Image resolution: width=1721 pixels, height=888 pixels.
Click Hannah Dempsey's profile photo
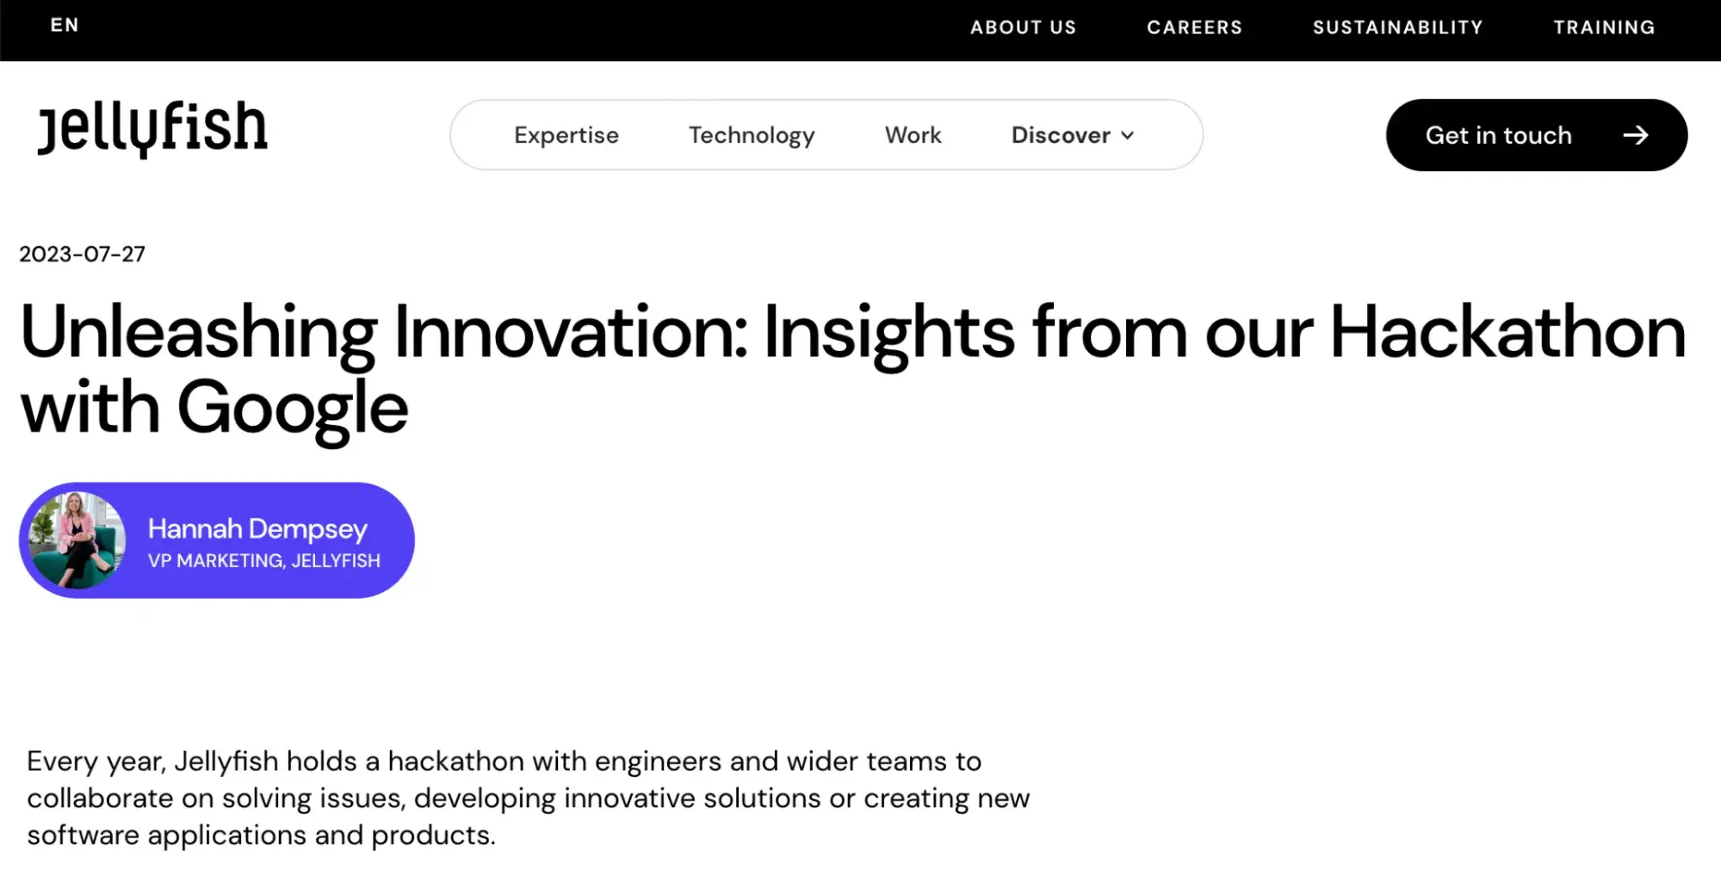(77, 540)
